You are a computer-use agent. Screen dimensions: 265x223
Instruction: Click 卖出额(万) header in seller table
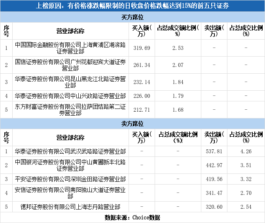(x=214, y=137)
